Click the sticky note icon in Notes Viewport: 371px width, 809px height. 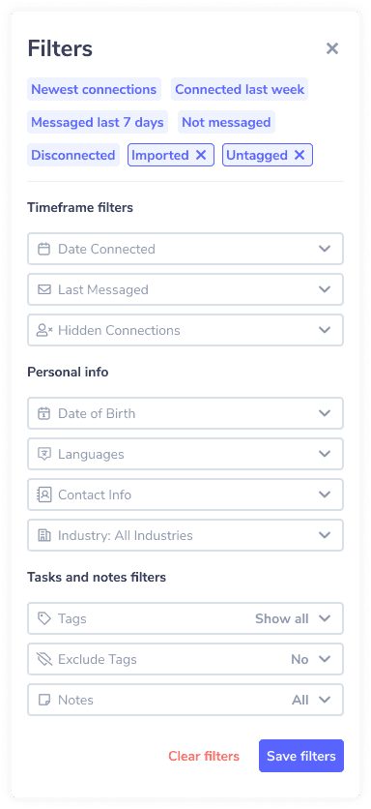tap(44, 700)
